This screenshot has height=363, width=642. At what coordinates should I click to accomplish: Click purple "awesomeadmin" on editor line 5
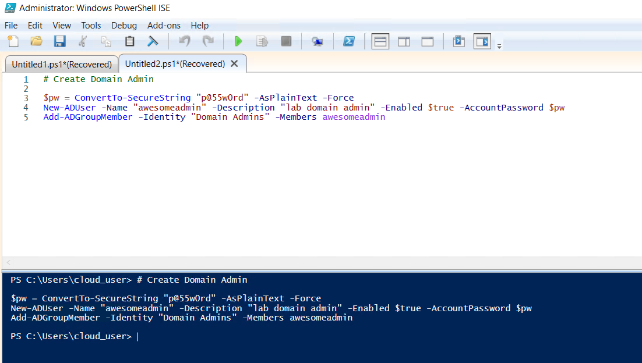pos(354,117)
